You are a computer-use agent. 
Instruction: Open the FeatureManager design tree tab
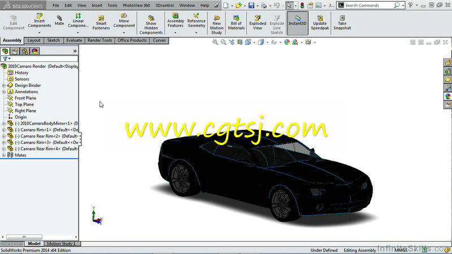[x=5, y=51]
